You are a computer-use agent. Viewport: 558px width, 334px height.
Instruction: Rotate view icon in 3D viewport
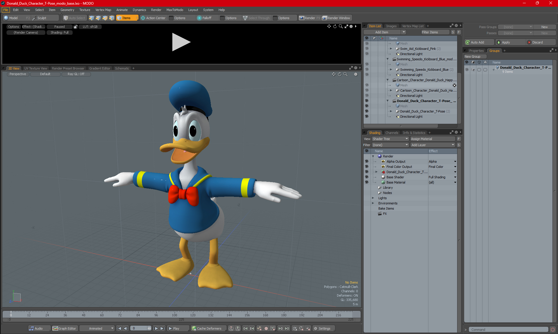click(339, 74)
